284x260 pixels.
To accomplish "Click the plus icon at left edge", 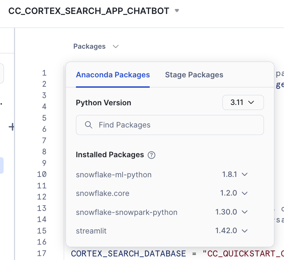I will pyautogui.click(x=11, y=127).
